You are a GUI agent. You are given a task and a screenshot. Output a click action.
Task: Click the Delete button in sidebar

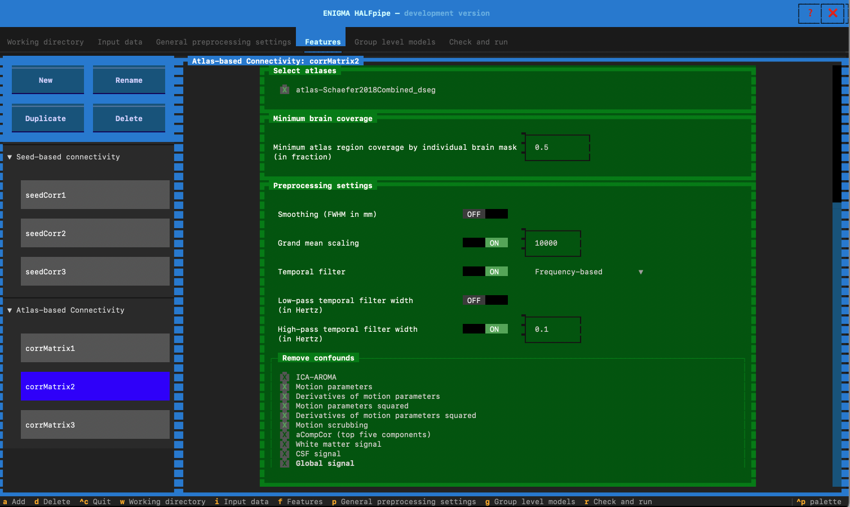pos(129,118)
